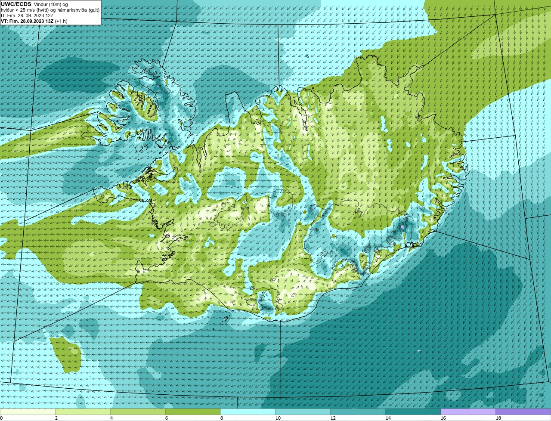Select the 2–4 m/s legend color segment
551x421 pixels.
(83, 412)
